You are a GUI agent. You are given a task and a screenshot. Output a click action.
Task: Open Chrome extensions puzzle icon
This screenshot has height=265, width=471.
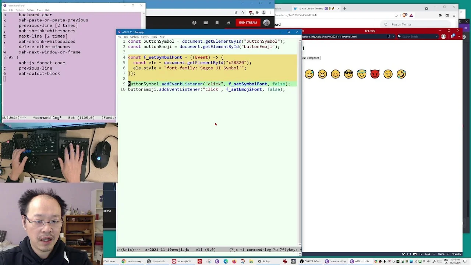coord(257,13)
